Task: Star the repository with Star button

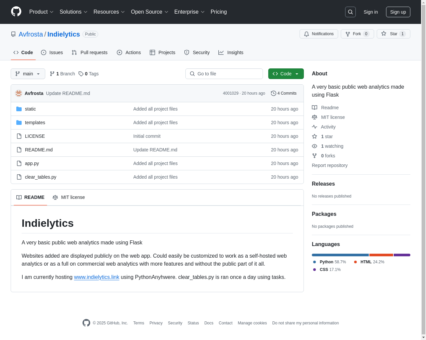Action: pyautogui.click(x=393, y=34)
